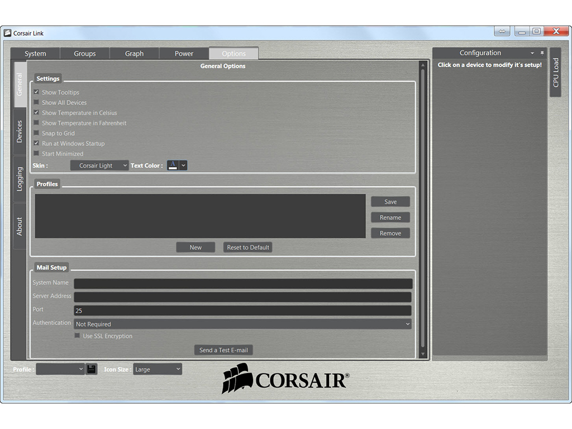Open the Logging side tab
The width and height of the screenshot is (572, 429).
20,179
